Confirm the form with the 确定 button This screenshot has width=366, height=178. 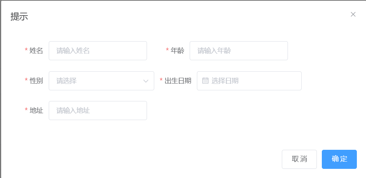(339, 159)
